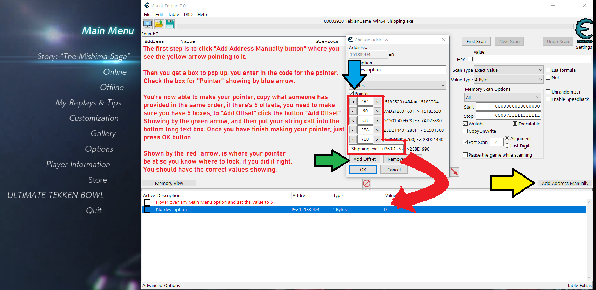596x290 pixels.
Task: Open Advanced Options
Action: click(x=161, y=285)
